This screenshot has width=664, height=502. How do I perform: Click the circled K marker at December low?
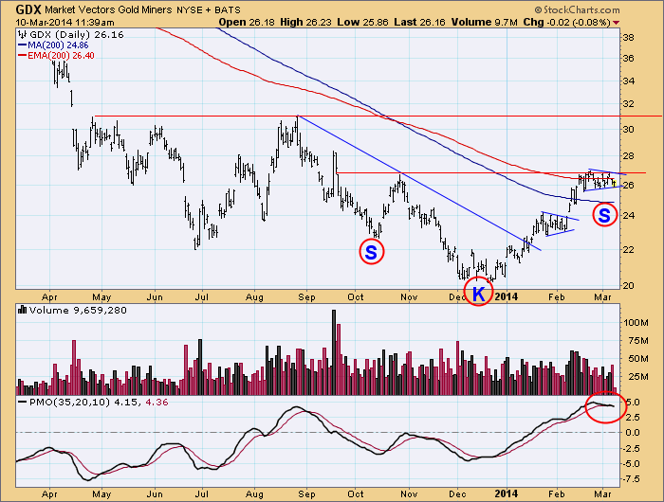click(478, 293)
